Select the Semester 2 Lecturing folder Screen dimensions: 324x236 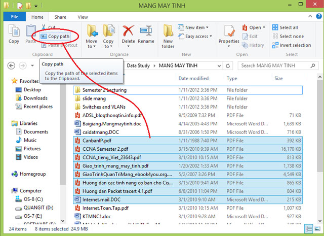click(188, 90)
